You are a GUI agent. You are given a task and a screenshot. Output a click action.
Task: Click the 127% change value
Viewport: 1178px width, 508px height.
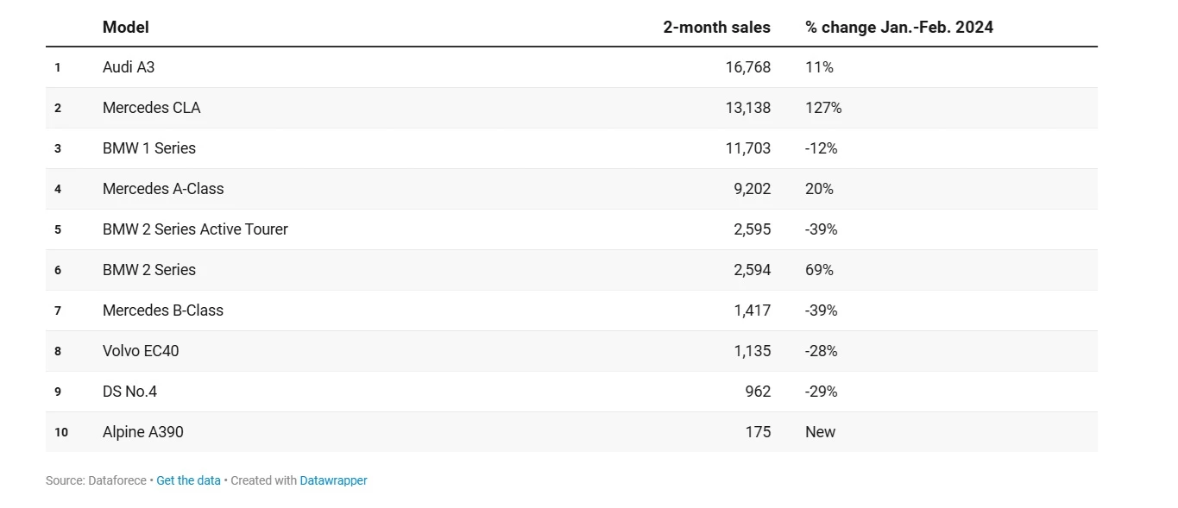coord(822,108)
